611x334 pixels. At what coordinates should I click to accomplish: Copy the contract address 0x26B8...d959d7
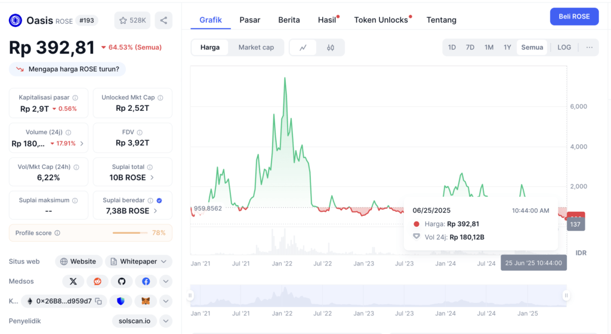click(98, 301)
